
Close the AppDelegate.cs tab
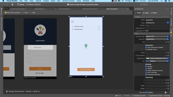[56, 9]
